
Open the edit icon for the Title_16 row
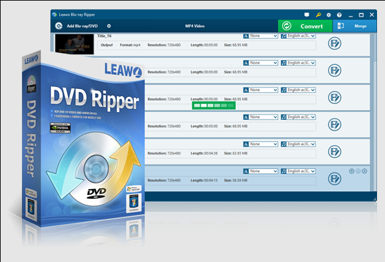pos(335,43)
